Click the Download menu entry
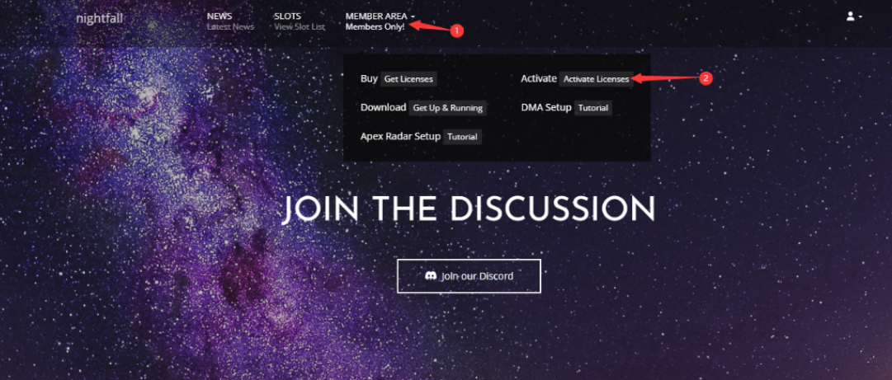892x380 pixels. tap(383, 107)
